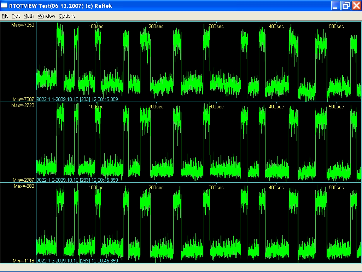Screen dimensions: 362x272
Task: Click the 'Min=-2987' label
Action: [x=23, y=180]
